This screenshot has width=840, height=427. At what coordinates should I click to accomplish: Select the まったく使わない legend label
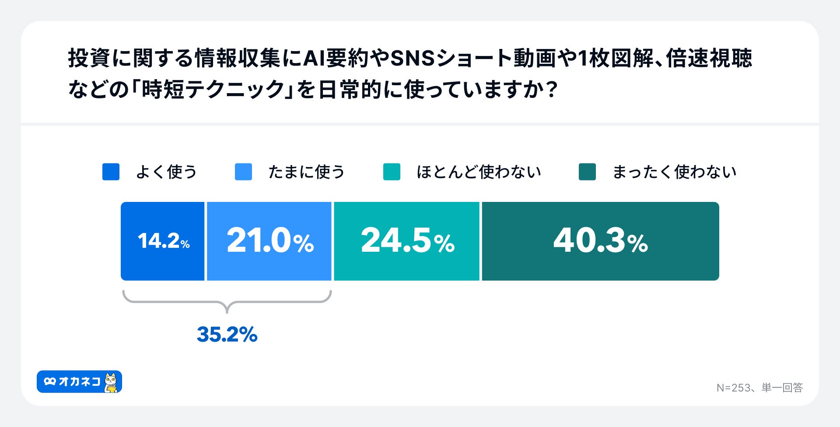674,172
